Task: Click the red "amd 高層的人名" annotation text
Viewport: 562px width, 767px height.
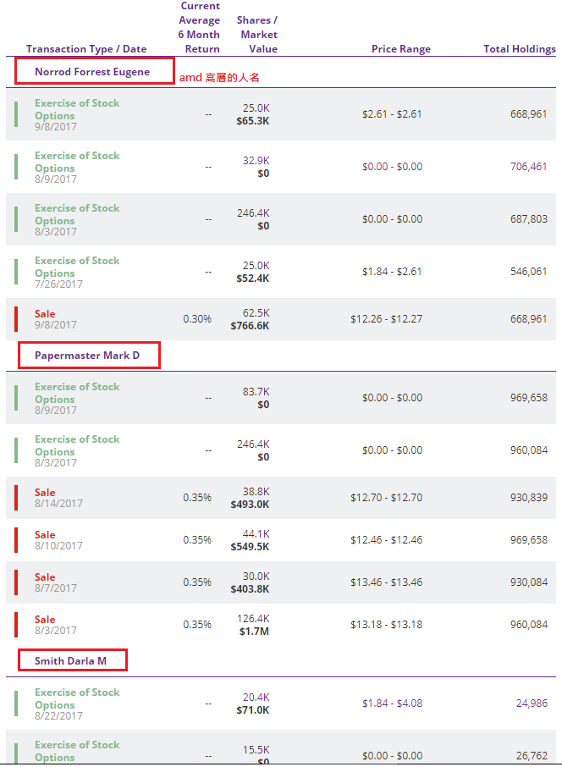Action: 219,78
